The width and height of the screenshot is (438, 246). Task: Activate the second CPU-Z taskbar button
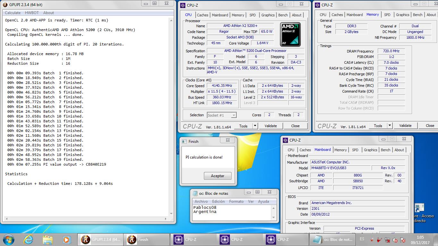[x=239, y=239]
